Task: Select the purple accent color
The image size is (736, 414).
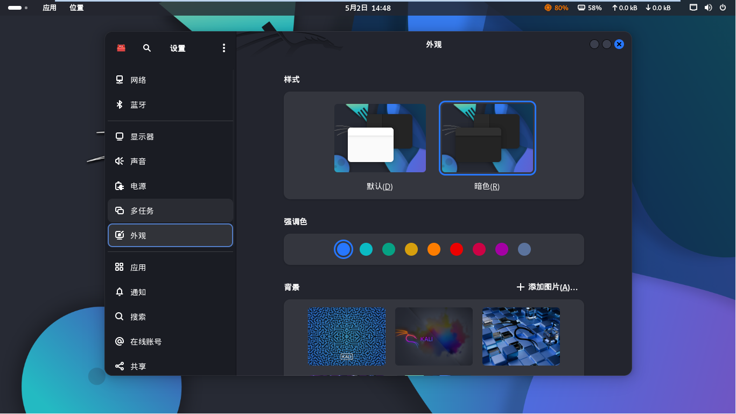Action: (x=502, y=249)
